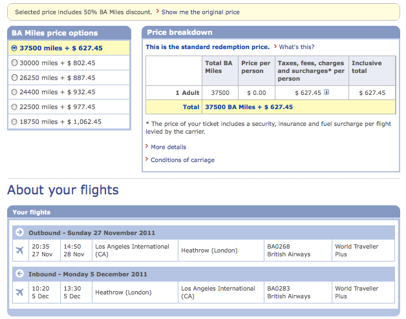This screenshot has height=319, width=406.
Task: Click the airplane icon in outbound flight row
Action: point(19,250)
